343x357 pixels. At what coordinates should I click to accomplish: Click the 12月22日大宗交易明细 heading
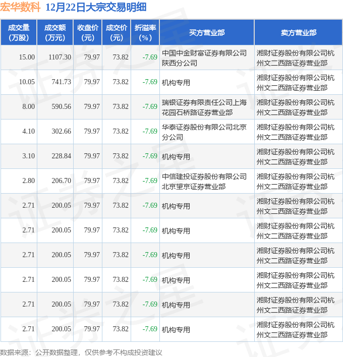pyautogui.click(x=96, y=7)
